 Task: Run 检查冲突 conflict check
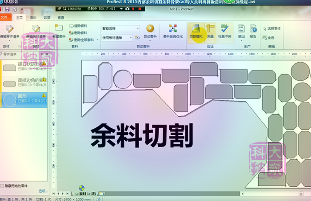tap(225, 32)
